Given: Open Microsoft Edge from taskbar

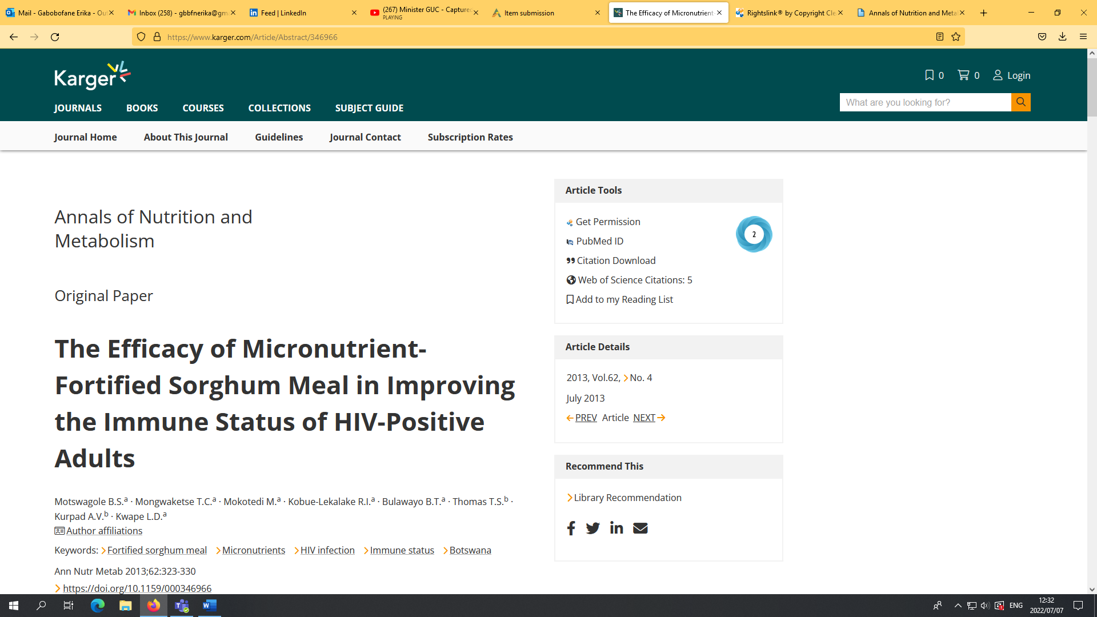Looking at the screenshot, I should pyautogui.click(x=98, y=606).
